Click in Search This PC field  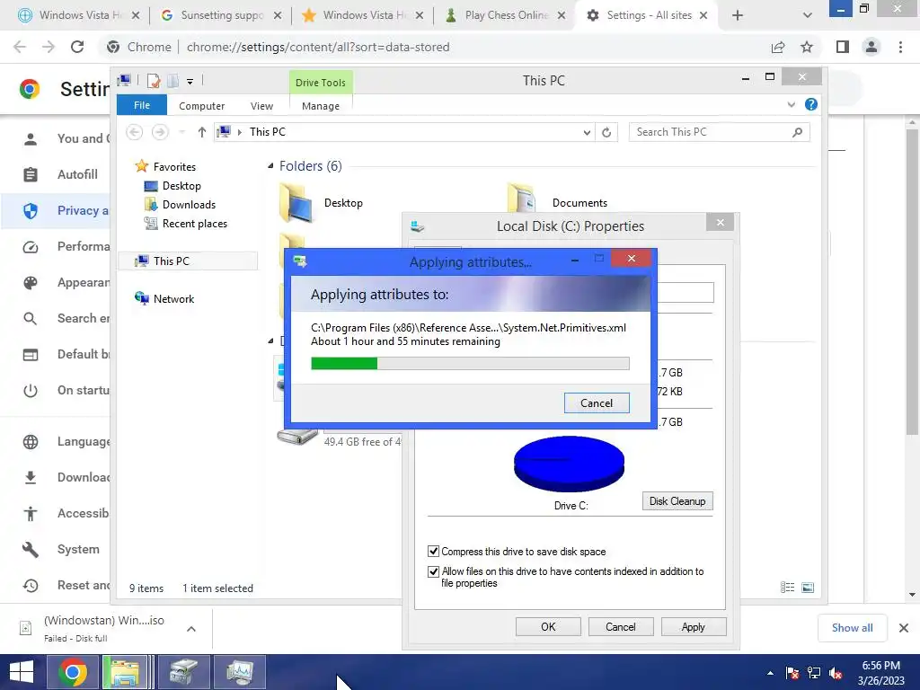coord(719,132)
